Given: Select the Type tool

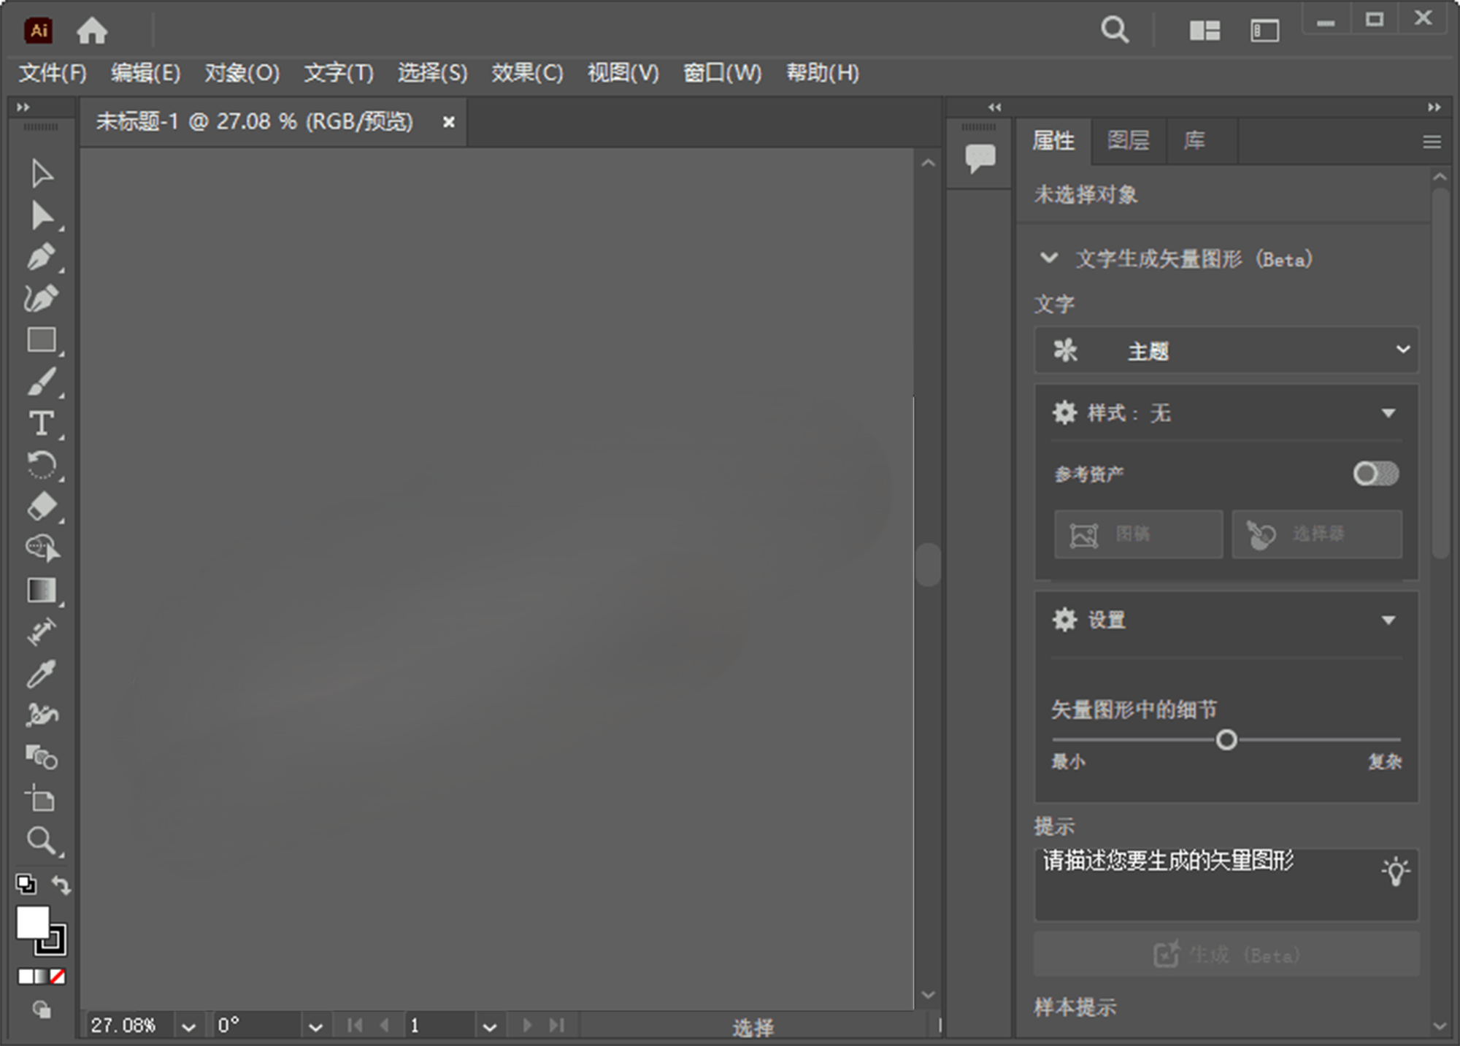Looking at the screenshot, I should point(42,424).
